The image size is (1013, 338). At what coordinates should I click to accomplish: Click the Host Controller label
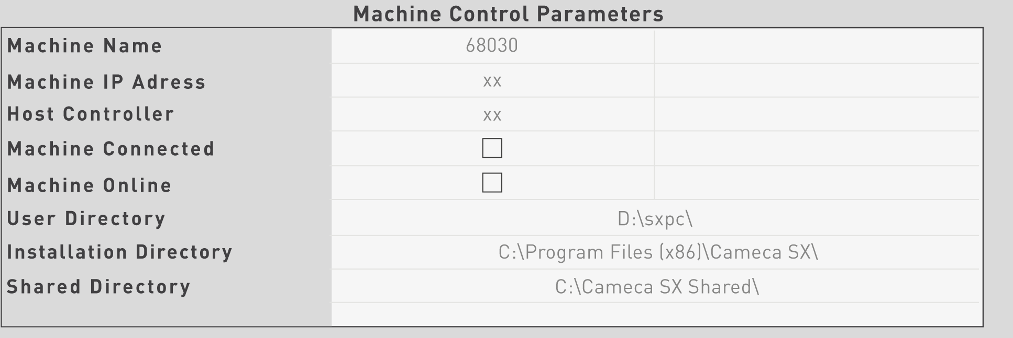point(91,114)
